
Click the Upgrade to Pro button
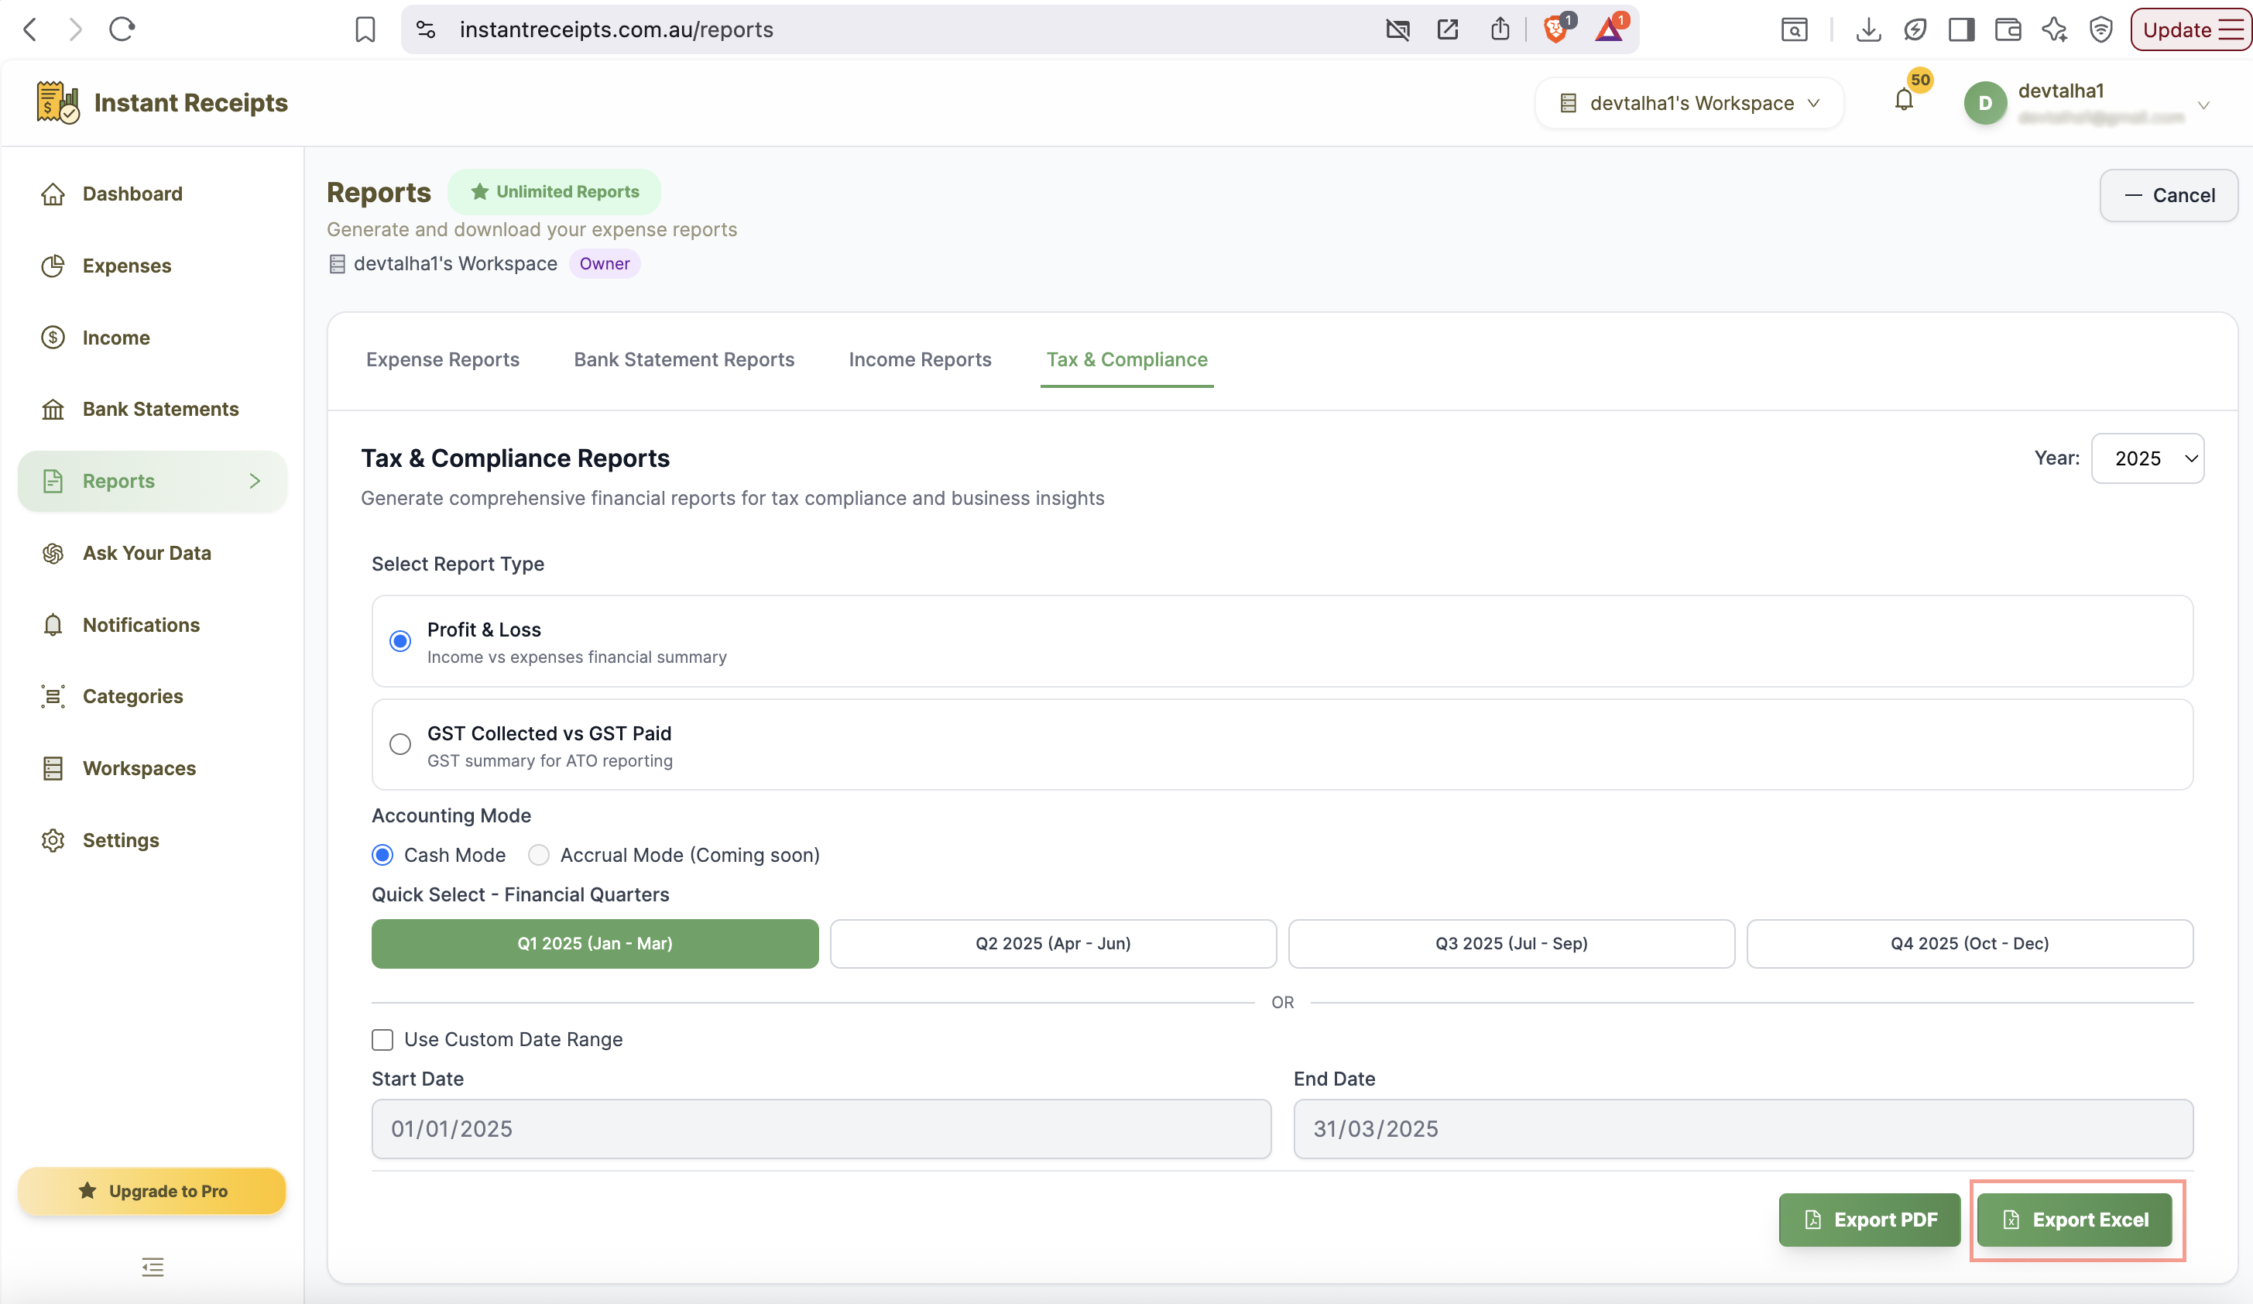(152, 1190)
